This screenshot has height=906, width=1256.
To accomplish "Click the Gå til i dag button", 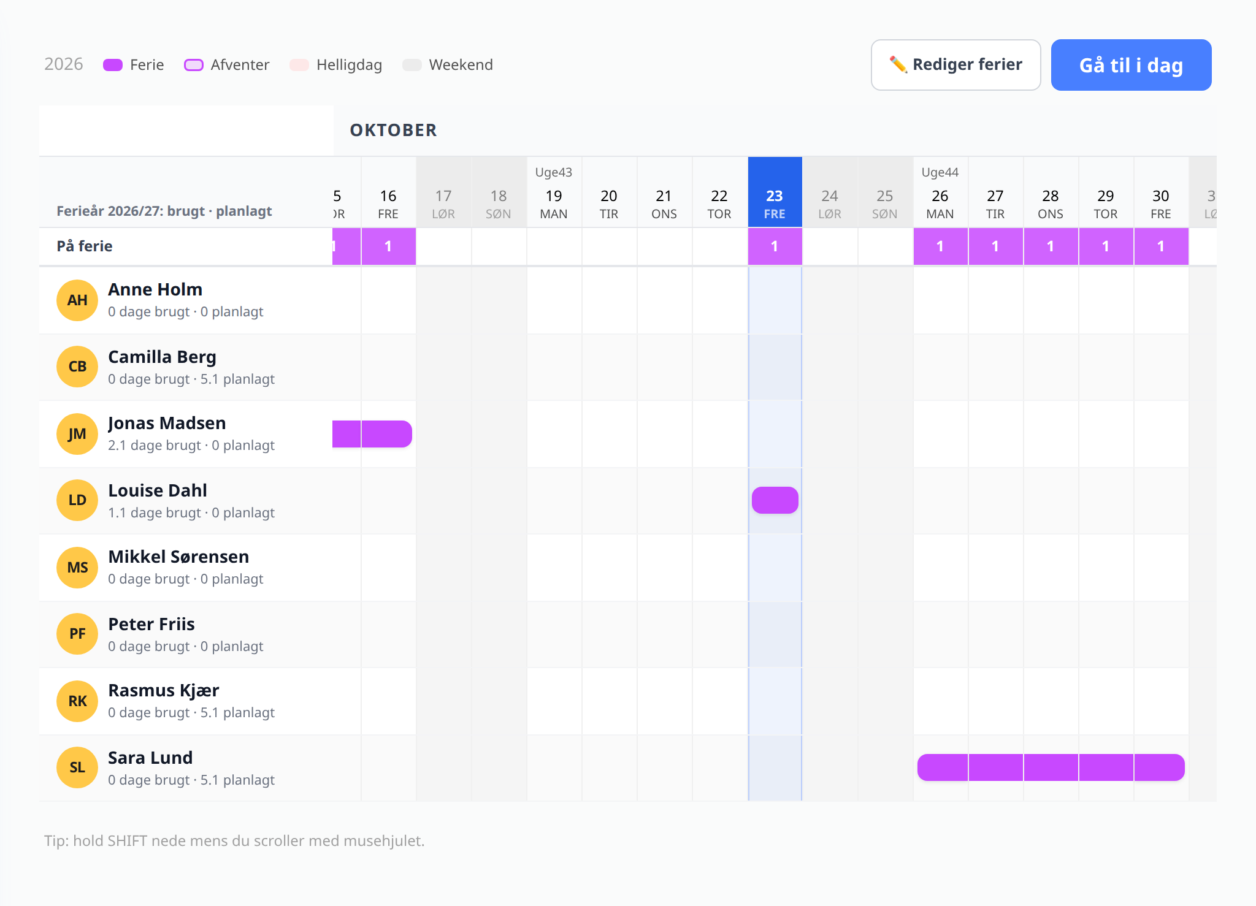I will (1131, 65).
